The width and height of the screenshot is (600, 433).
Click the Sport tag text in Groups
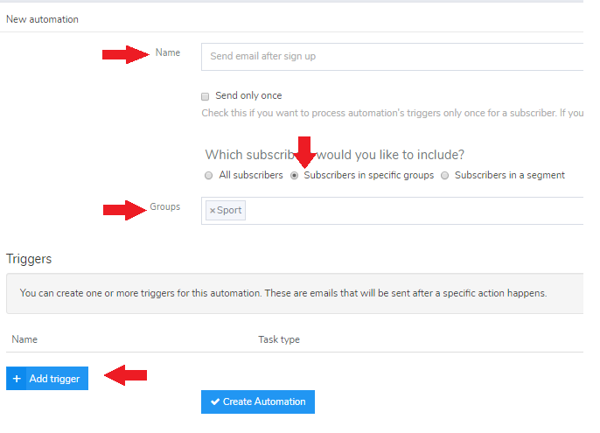coord(229,211)
